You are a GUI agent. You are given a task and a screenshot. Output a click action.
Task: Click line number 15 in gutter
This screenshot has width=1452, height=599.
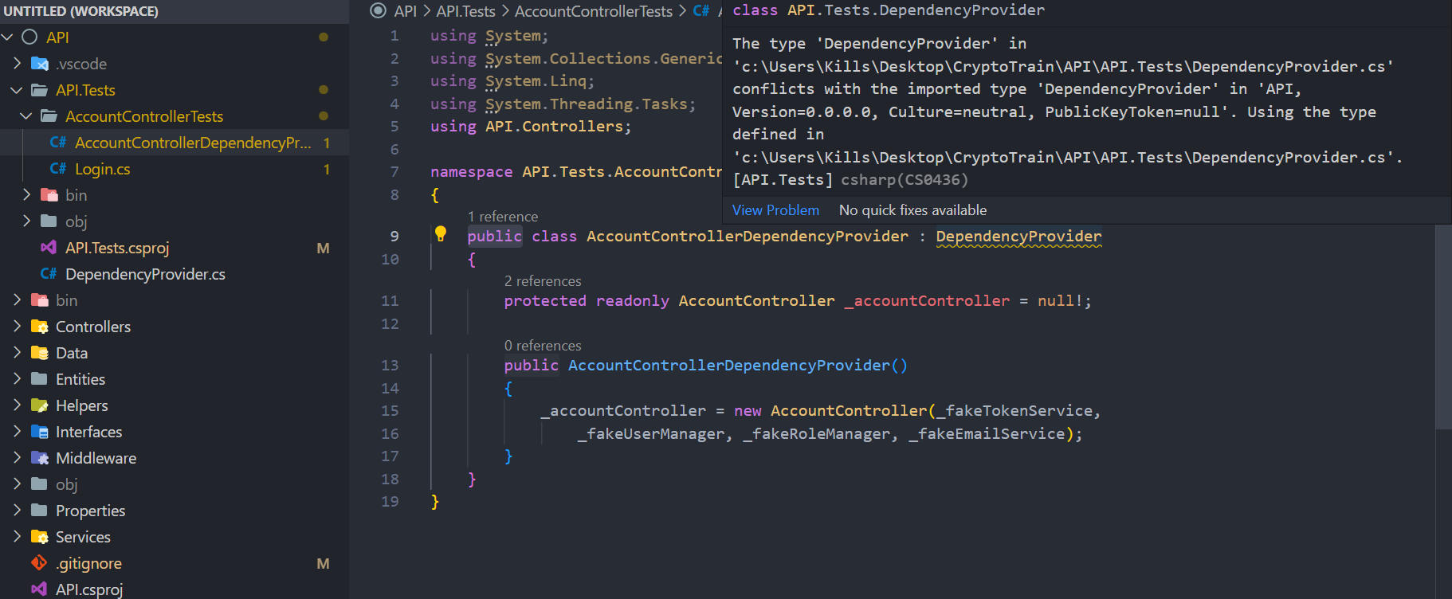pyautogui.click(x=390, y=411)
